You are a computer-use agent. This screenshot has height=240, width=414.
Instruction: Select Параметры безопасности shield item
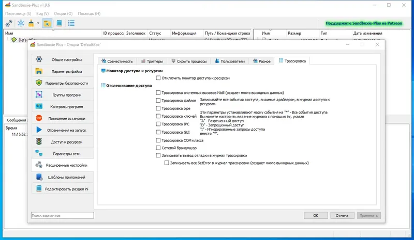coord(63,83)
